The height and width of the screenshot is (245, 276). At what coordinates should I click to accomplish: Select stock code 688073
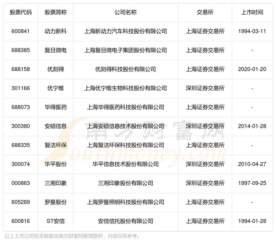click(21, 107)
